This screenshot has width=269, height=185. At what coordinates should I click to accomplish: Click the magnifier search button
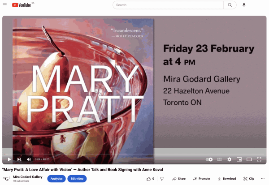[x=230, y=5]
